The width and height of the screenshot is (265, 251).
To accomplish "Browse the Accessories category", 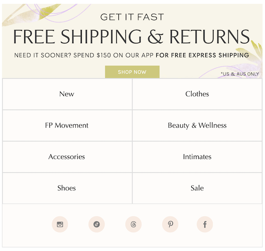I will 67,157.
